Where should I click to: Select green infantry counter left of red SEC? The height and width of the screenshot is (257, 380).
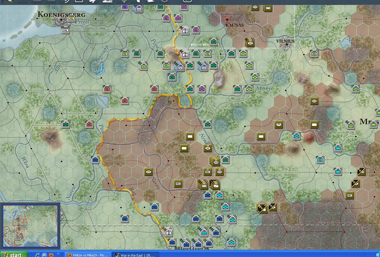click(66, 125)
